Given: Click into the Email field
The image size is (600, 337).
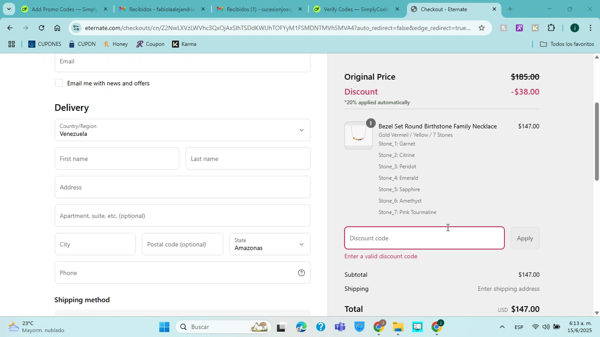Looking at the screenshot, I should pos(182,62).
